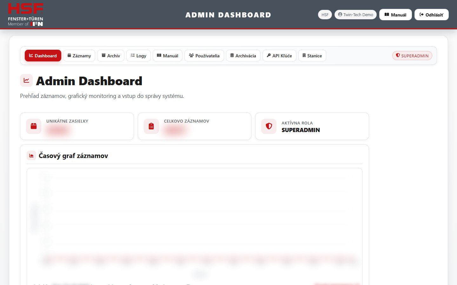Click the area chart icon beside Časový graf záznamov
This screenshot has width=457, height=285.
(x=31, y=155)
